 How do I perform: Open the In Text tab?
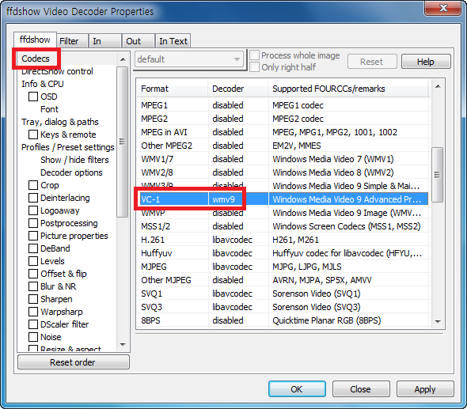pyautogui.click(x=173, y=41)
